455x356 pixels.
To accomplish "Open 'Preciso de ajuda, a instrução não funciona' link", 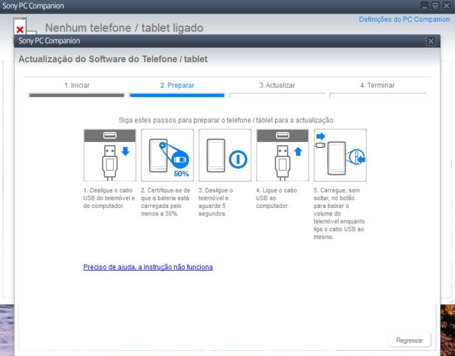I will coord(148,267).
